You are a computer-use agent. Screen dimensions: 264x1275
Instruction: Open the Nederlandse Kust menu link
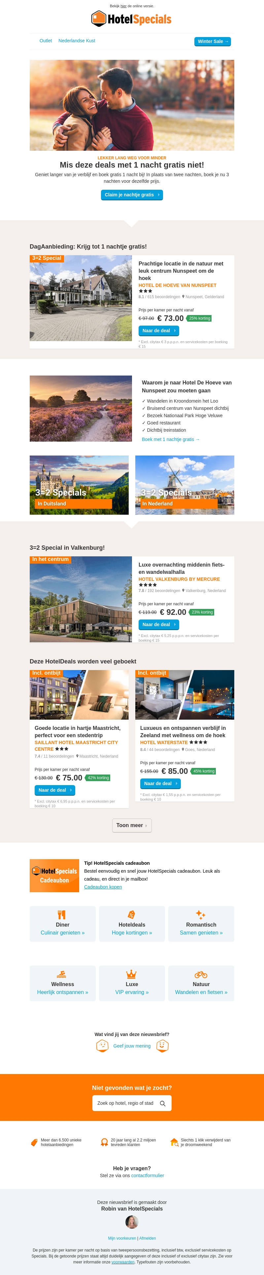tap(77, 41)
